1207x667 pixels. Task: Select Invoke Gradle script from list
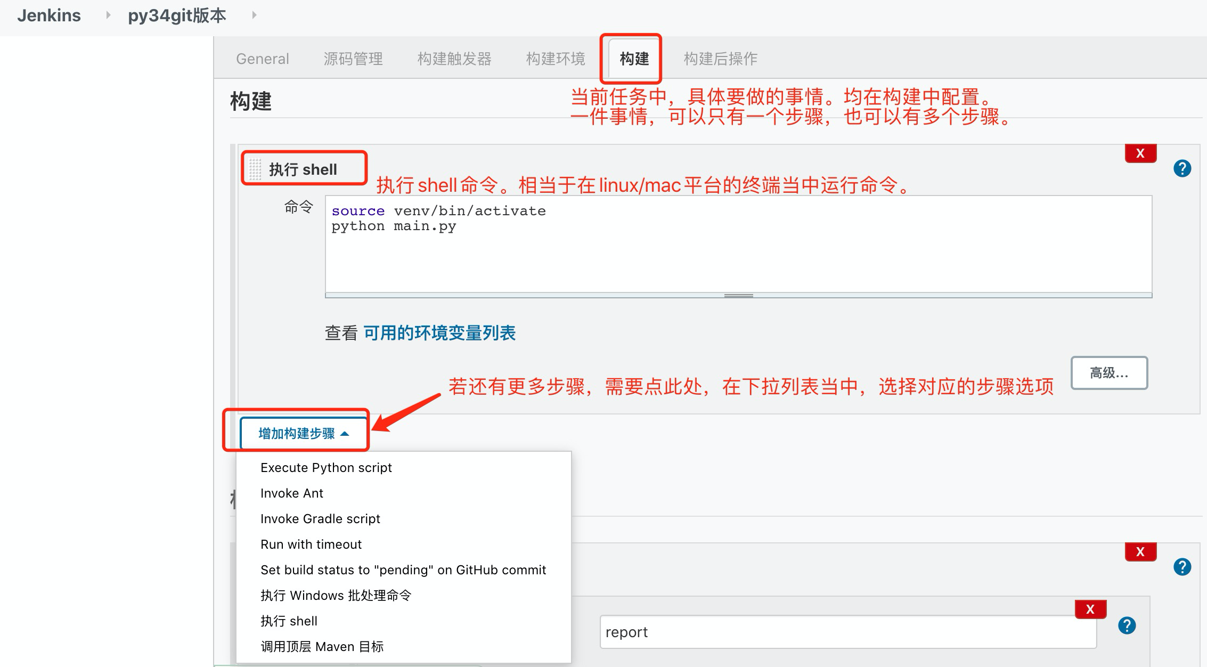click(x=320, y=519)
